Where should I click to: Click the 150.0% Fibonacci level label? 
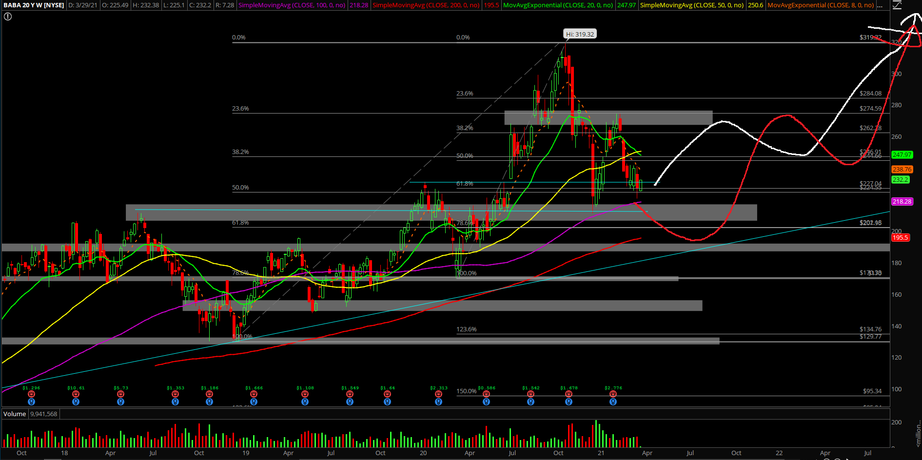(466, 391)
